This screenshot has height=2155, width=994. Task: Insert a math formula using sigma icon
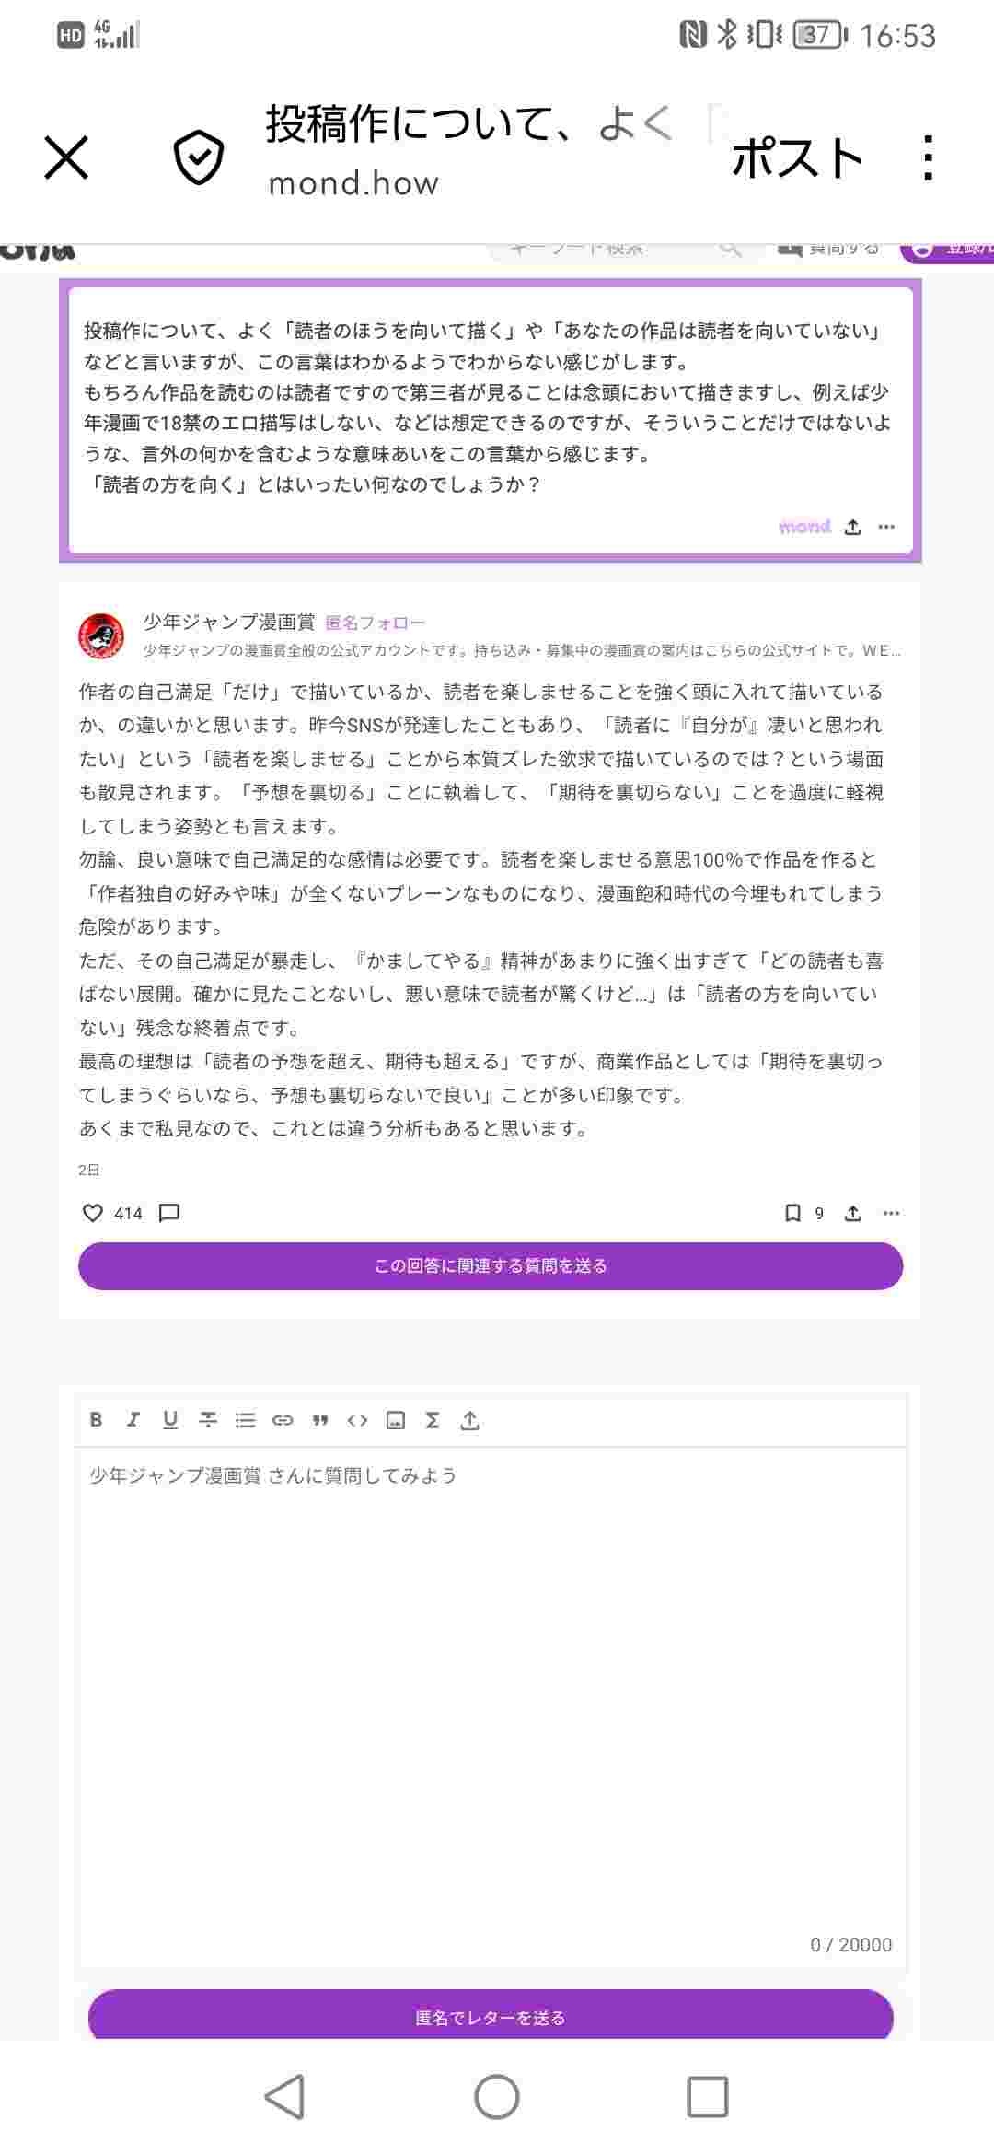point(433,1420)
